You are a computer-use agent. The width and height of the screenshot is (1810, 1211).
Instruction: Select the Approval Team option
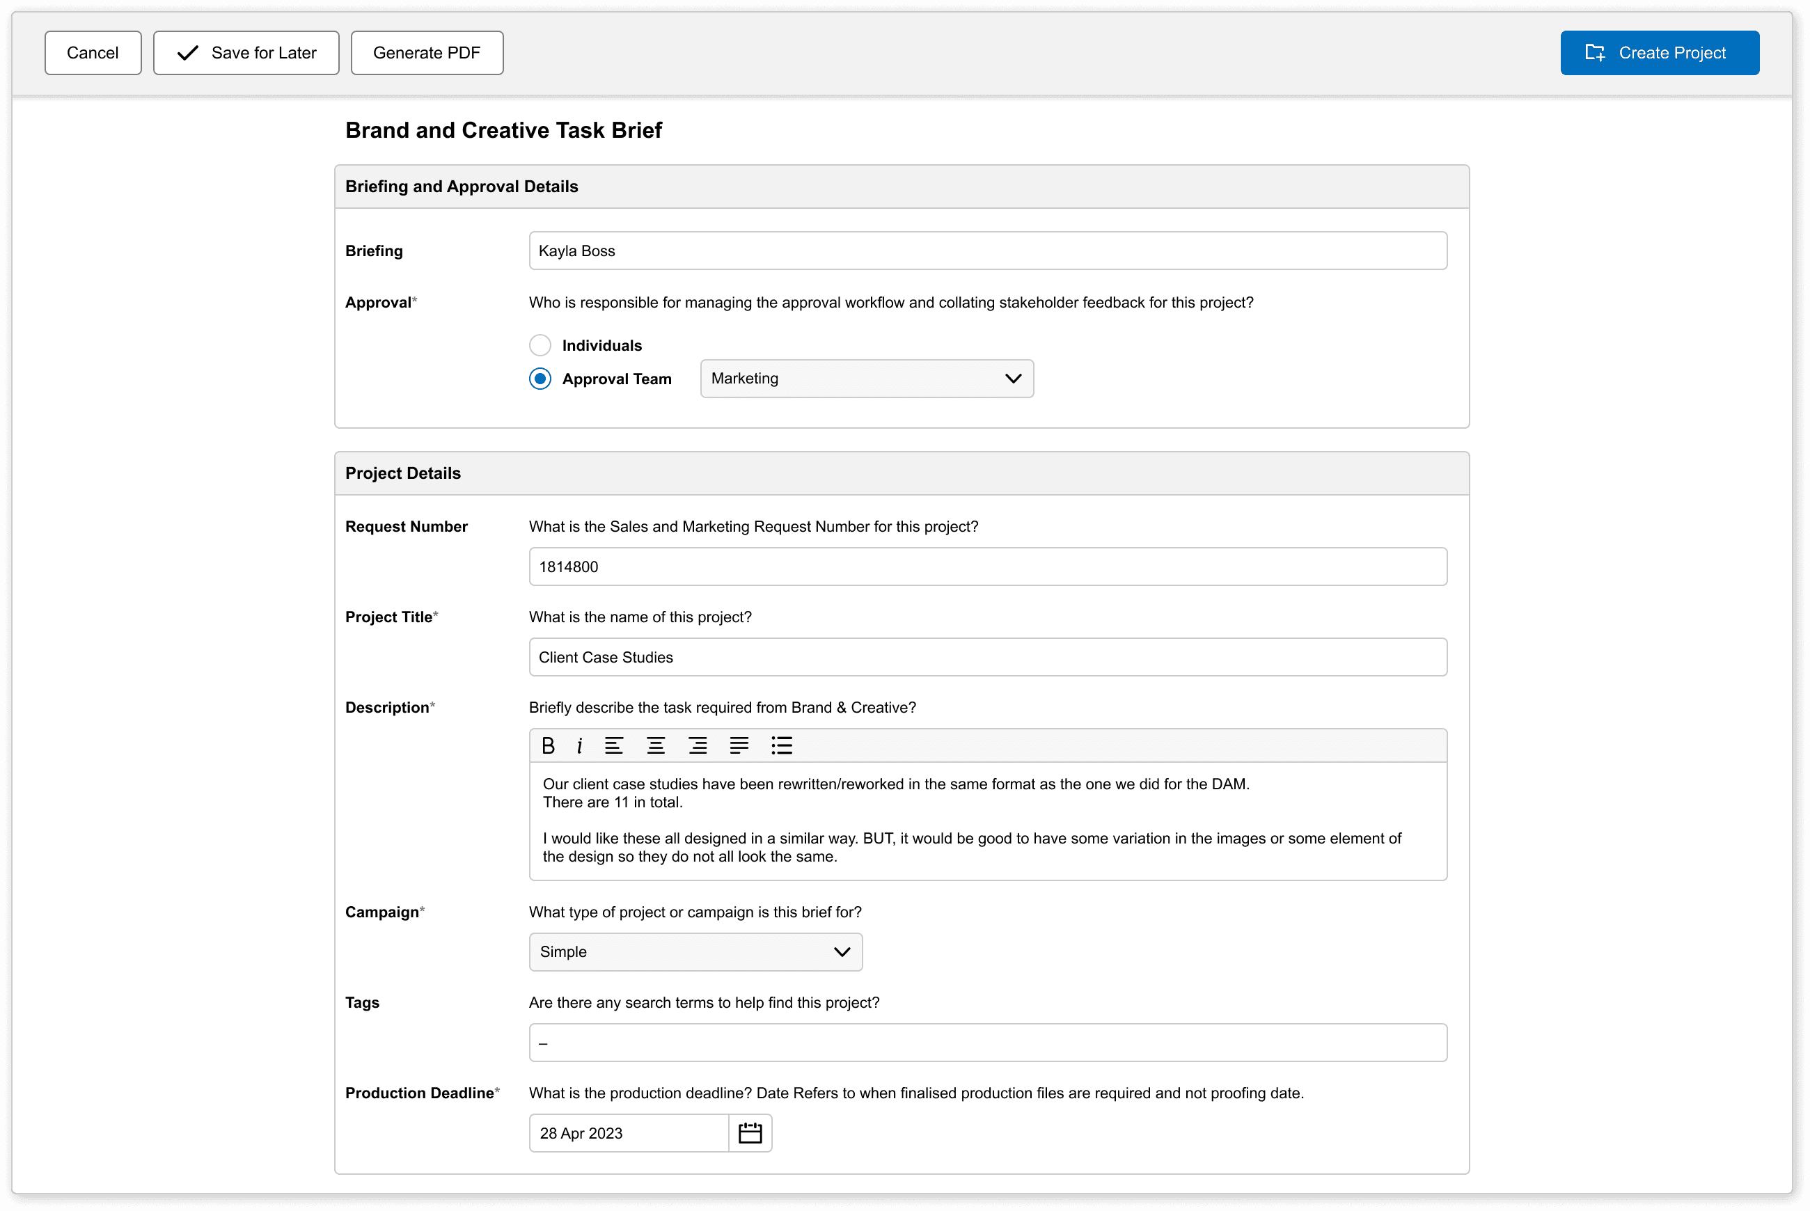[540, 379]
